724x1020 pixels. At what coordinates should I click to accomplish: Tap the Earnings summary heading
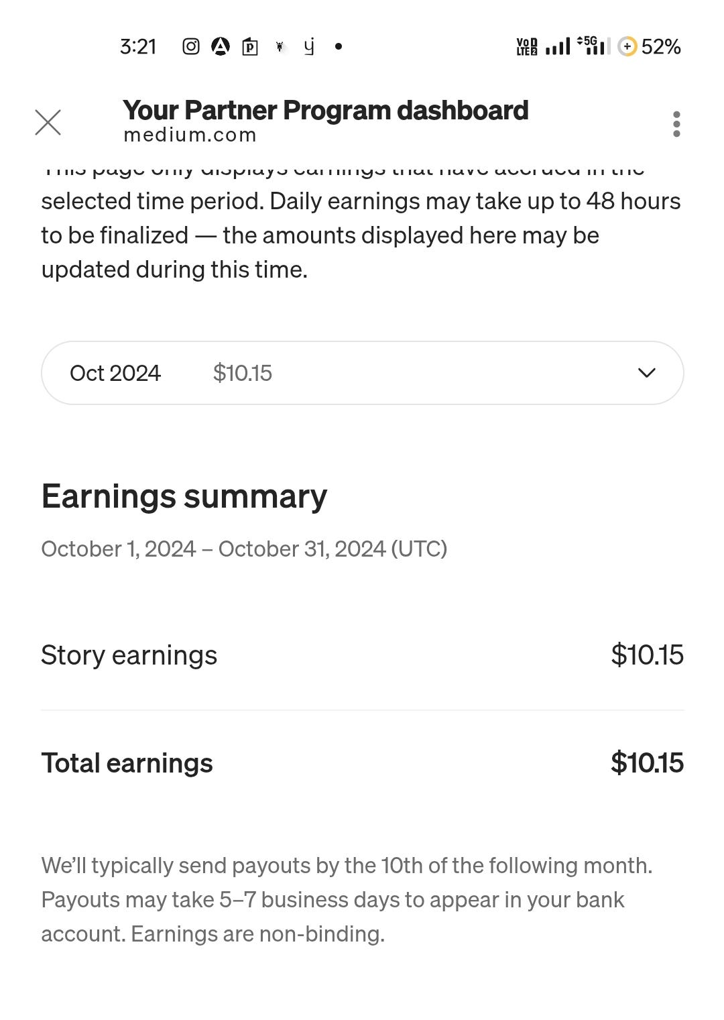pos(184,497)
